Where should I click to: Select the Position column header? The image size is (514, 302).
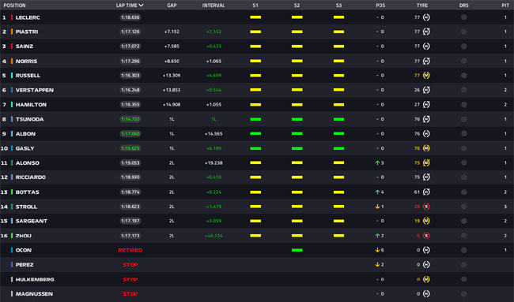14,6
